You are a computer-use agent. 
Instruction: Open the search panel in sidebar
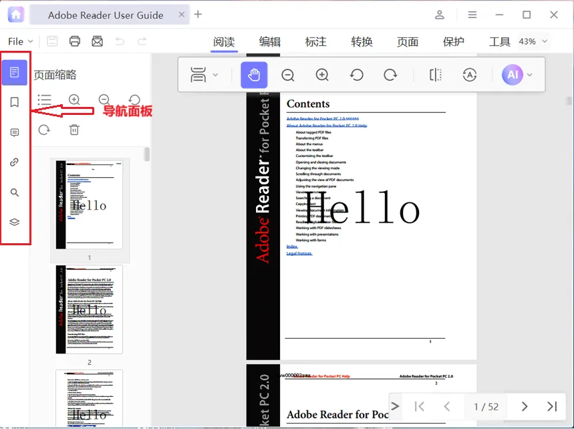[15, 192]
